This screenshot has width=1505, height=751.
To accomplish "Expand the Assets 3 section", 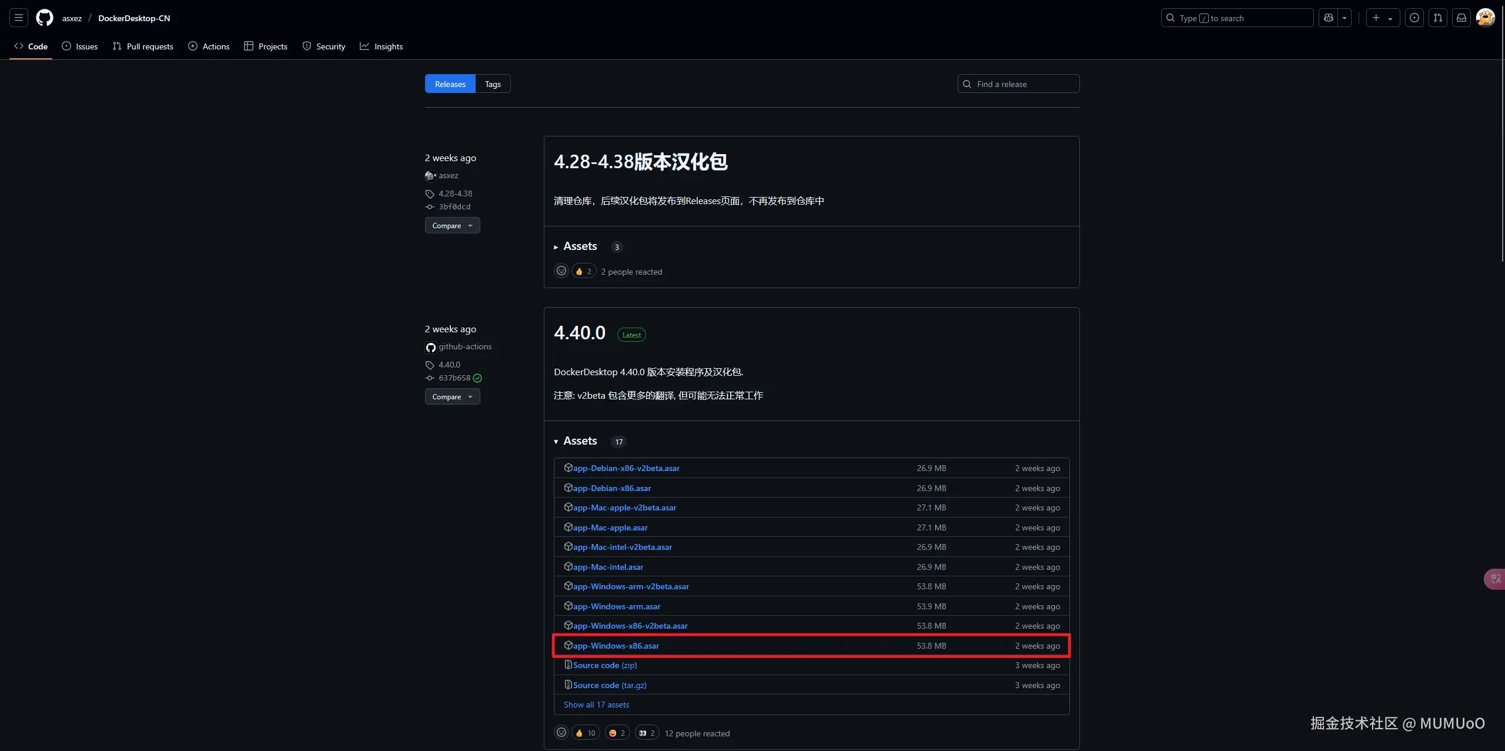I will click(580, 246).
